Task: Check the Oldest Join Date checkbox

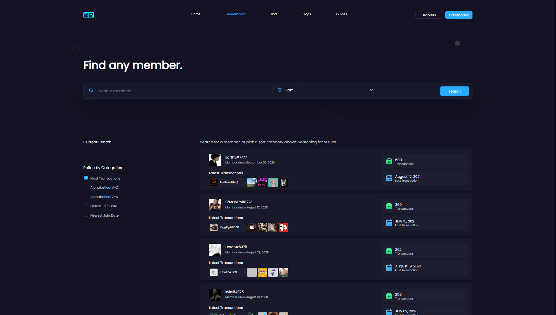Action: [86, 206]
